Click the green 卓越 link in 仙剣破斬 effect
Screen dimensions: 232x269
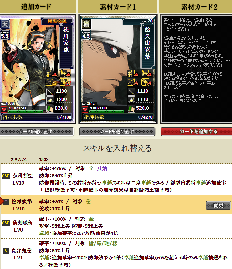click(x=44, y=233)
